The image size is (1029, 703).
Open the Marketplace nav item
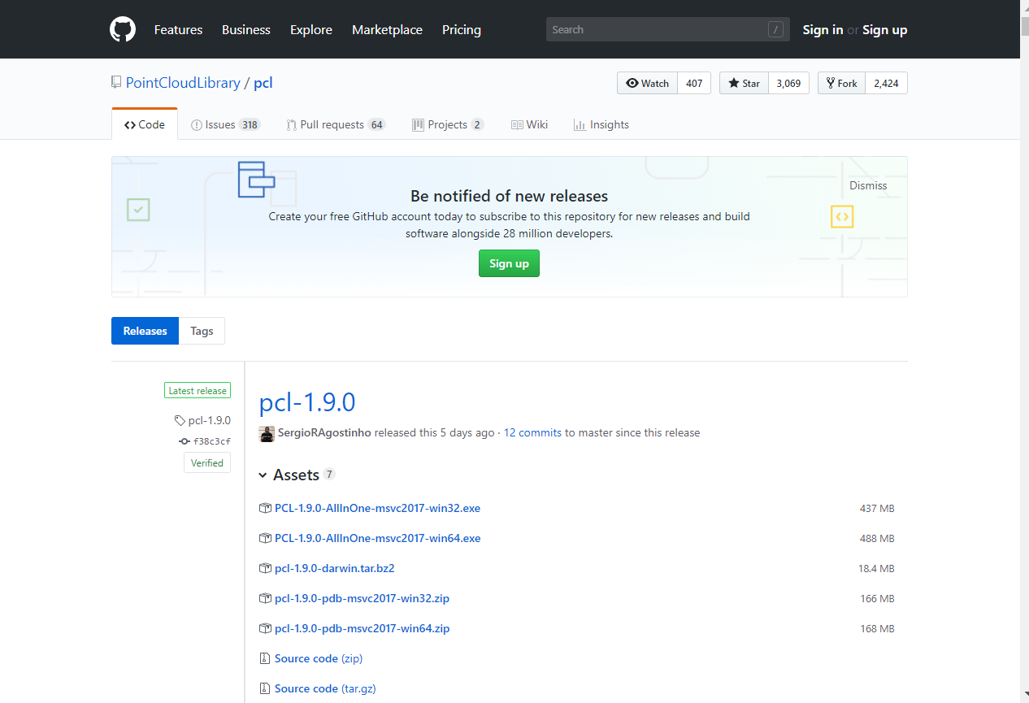[x=387, y=29]
